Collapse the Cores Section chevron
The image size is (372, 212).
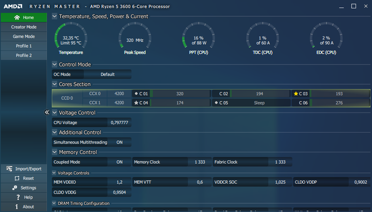pyautogui.click(x=54, y=84)
